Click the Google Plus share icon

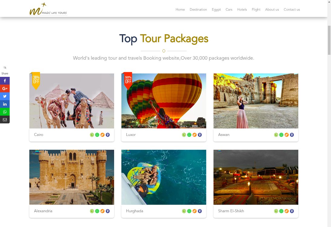pyautogui.click(x=5, y=88)
